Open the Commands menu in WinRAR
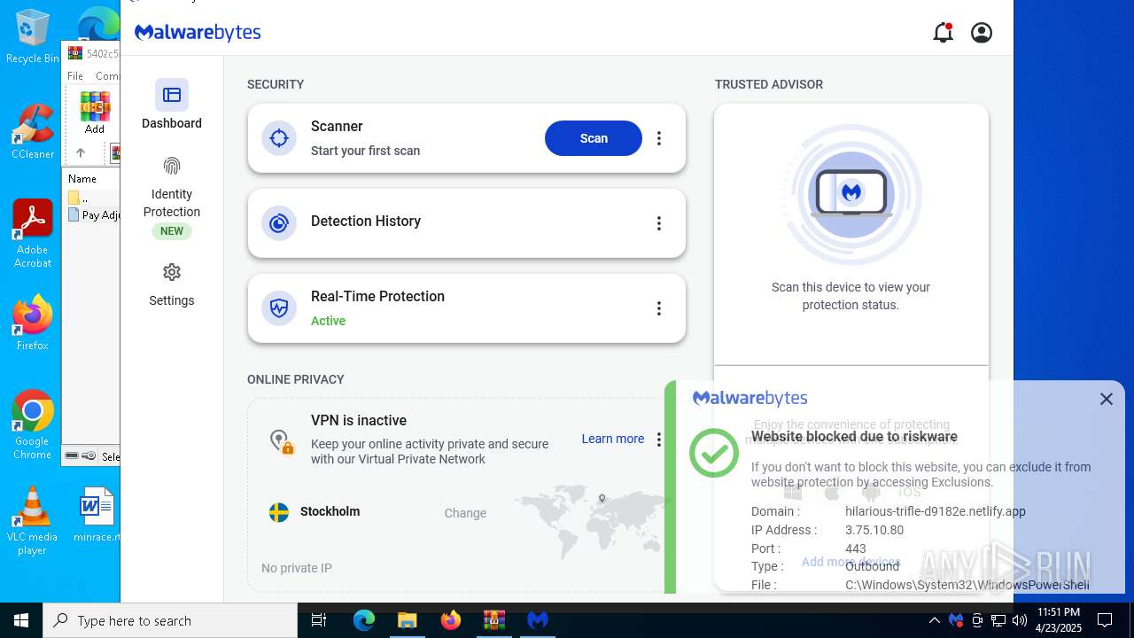Image resolution: width=1134 pixels, height=638 pixels. [x=107, y=76]
